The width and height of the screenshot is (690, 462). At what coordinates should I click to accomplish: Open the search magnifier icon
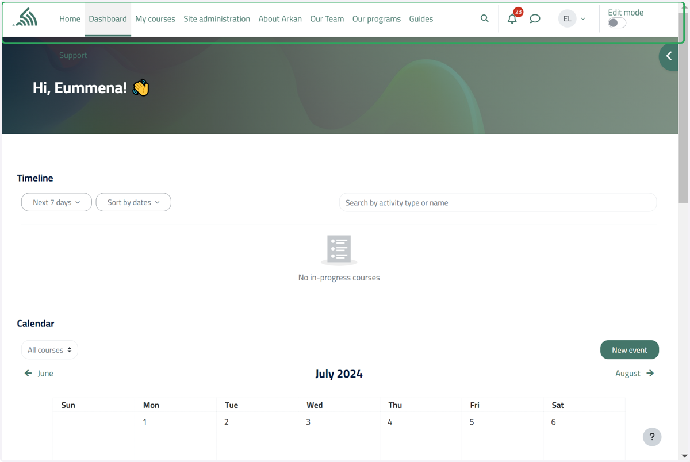point(485,18)
